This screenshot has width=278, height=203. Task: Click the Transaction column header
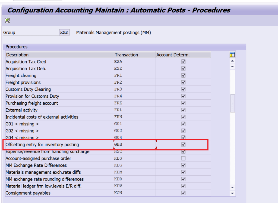click(x=135, y=55)
